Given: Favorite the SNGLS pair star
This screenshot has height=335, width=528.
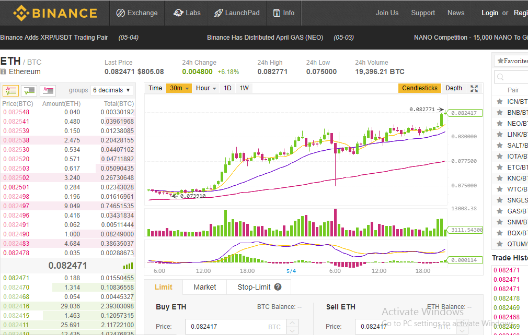Looking at the screenshot, I should (500, 200).
